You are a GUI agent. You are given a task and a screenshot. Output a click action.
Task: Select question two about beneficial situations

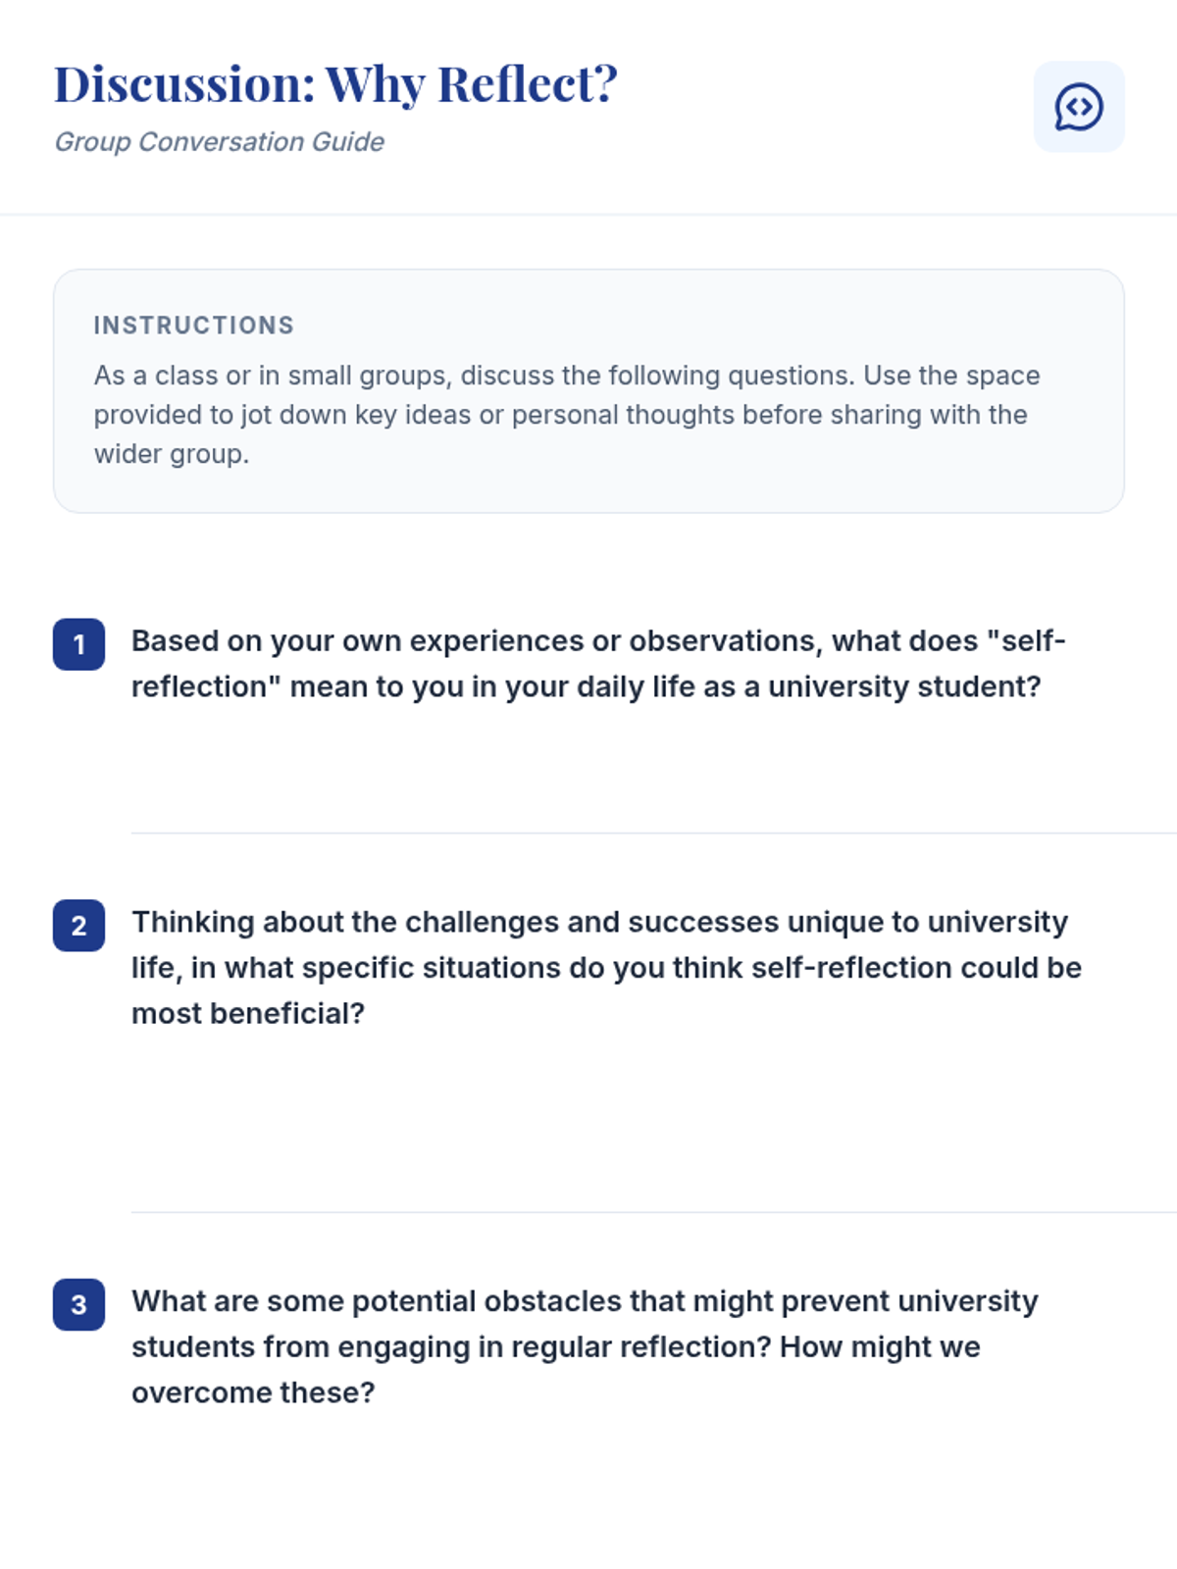click(606, 968)
